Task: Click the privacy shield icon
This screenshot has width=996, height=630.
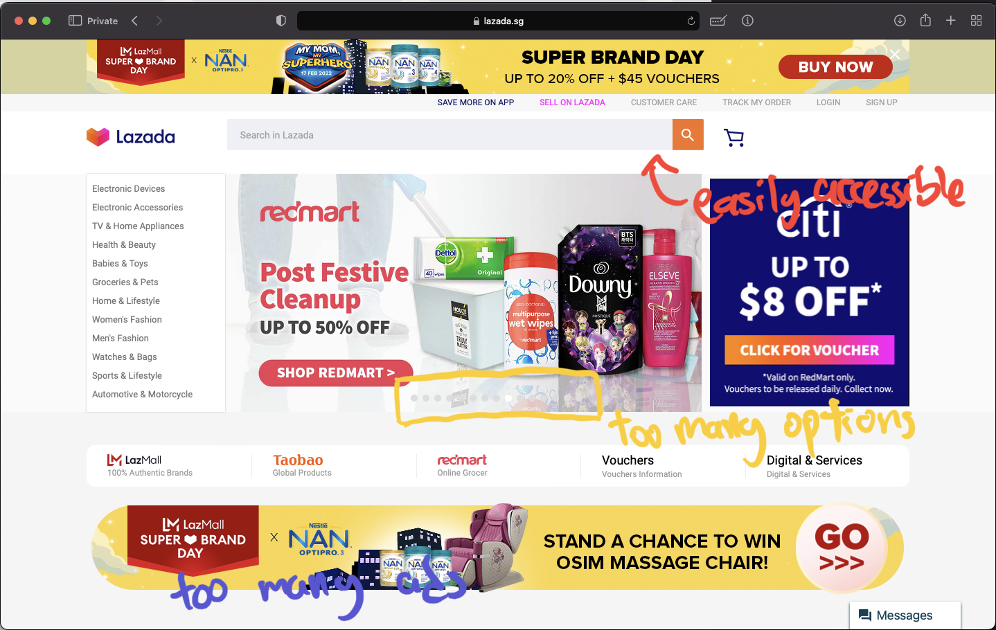Action: (281, 21)
